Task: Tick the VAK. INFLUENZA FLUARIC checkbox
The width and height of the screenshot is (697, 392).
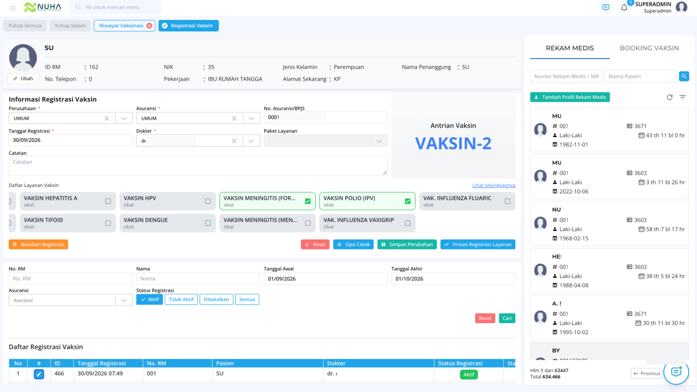Action: pyautogui.click(x=507, y=201)
